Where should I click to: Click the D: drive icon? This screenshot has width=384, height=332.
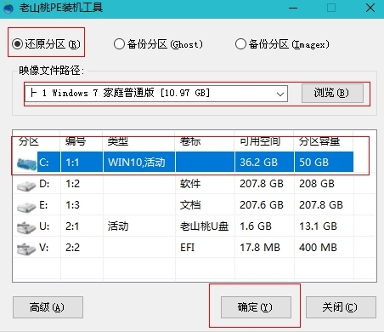click(x=26, y=186)
